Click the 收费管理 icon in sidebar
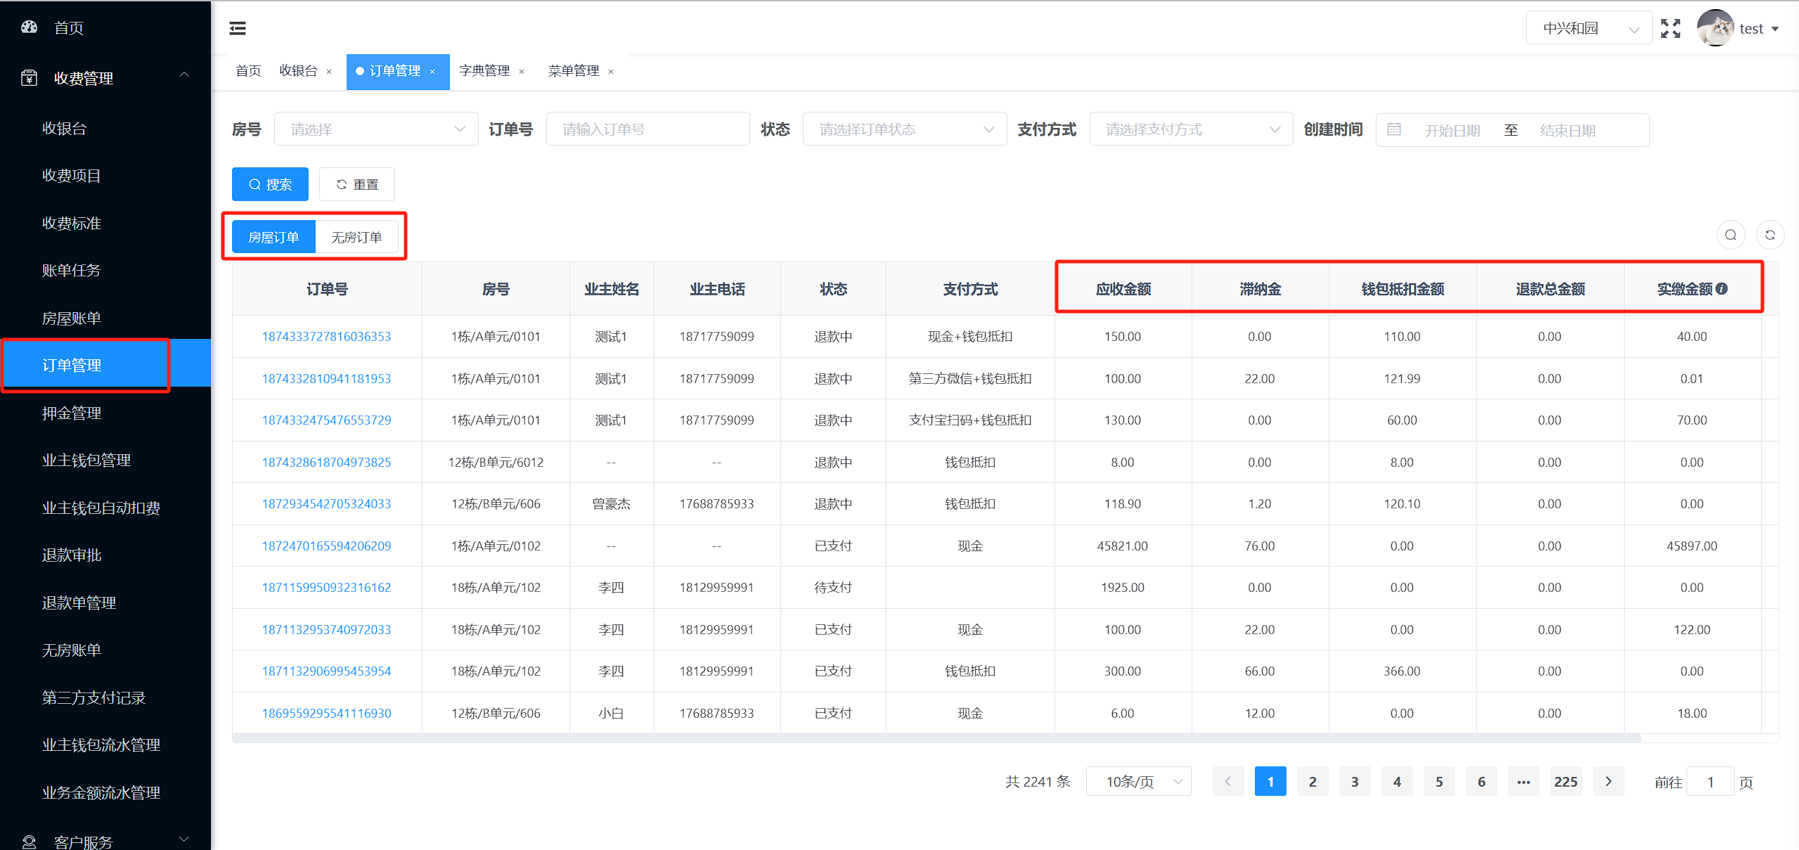This screenshot has width=1799, height=850. 30,78
